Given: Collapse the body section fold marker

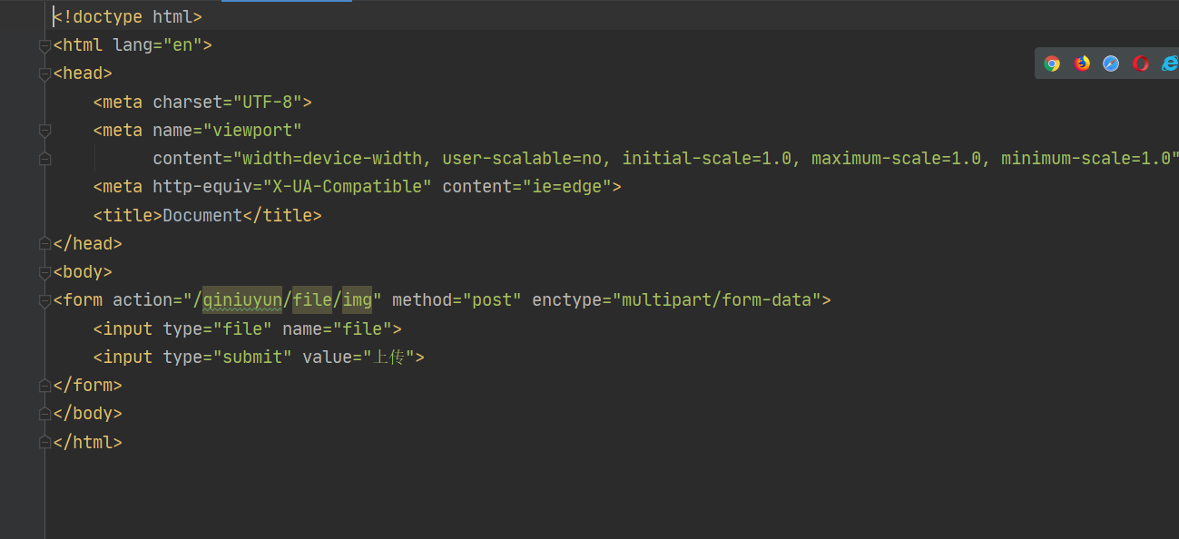Looking at the screenshot, I should [x=44, y=271].
